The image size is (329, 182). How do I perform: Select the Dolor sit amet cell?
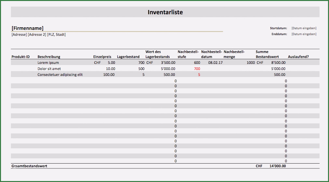coord(49,69)
